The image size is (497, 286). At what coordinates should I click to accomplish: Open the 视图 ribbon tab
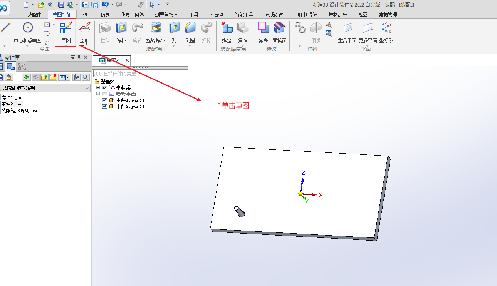pos(363,15)
